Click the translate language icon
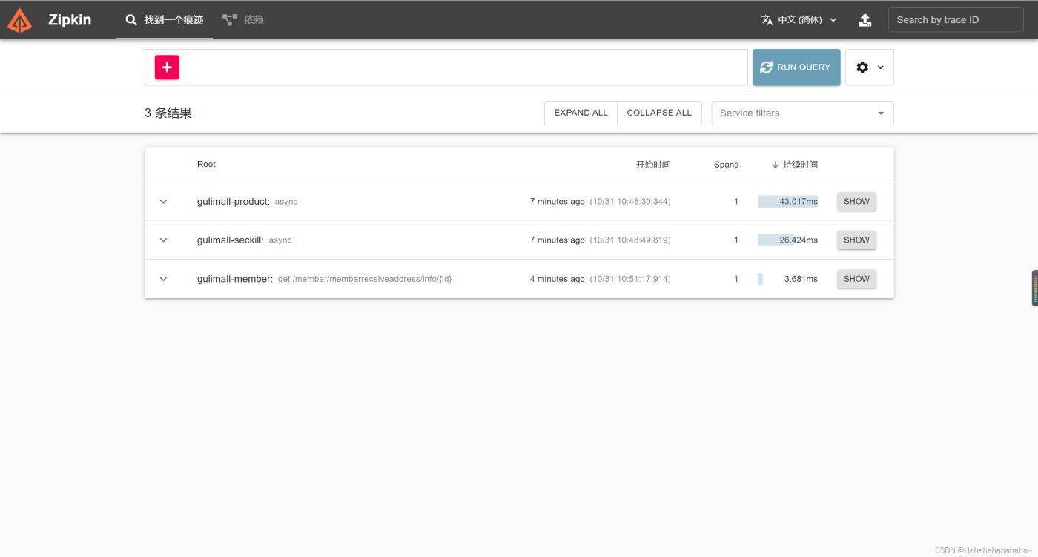Image resolution: width=1038 pixels, height=557 pixels. [x=767, y=20]
